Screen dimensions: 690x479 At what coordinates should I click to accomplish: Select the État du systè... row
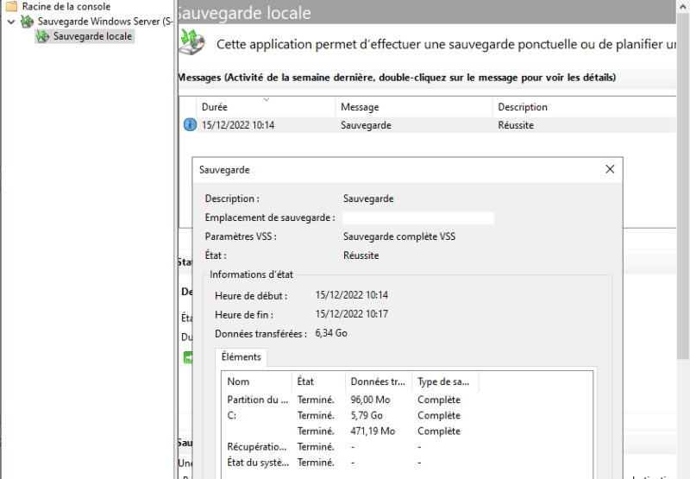coord(407,463)
